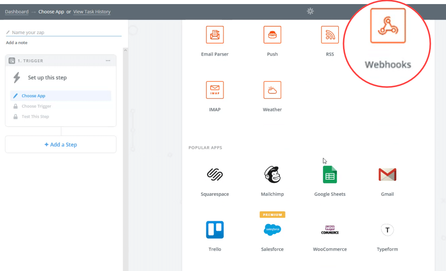Pick the Trello app icon
The width and height of the screenshot is (446, 271).
(215, 229)
